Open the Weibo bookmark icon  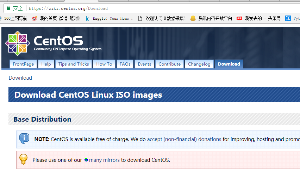pos(35,18)
